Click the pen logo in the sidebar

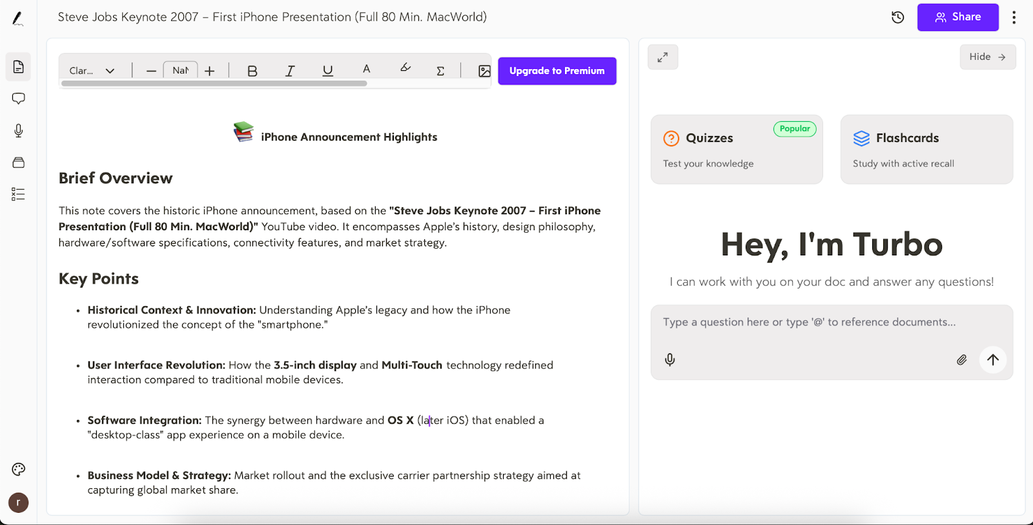pos(18,19)
